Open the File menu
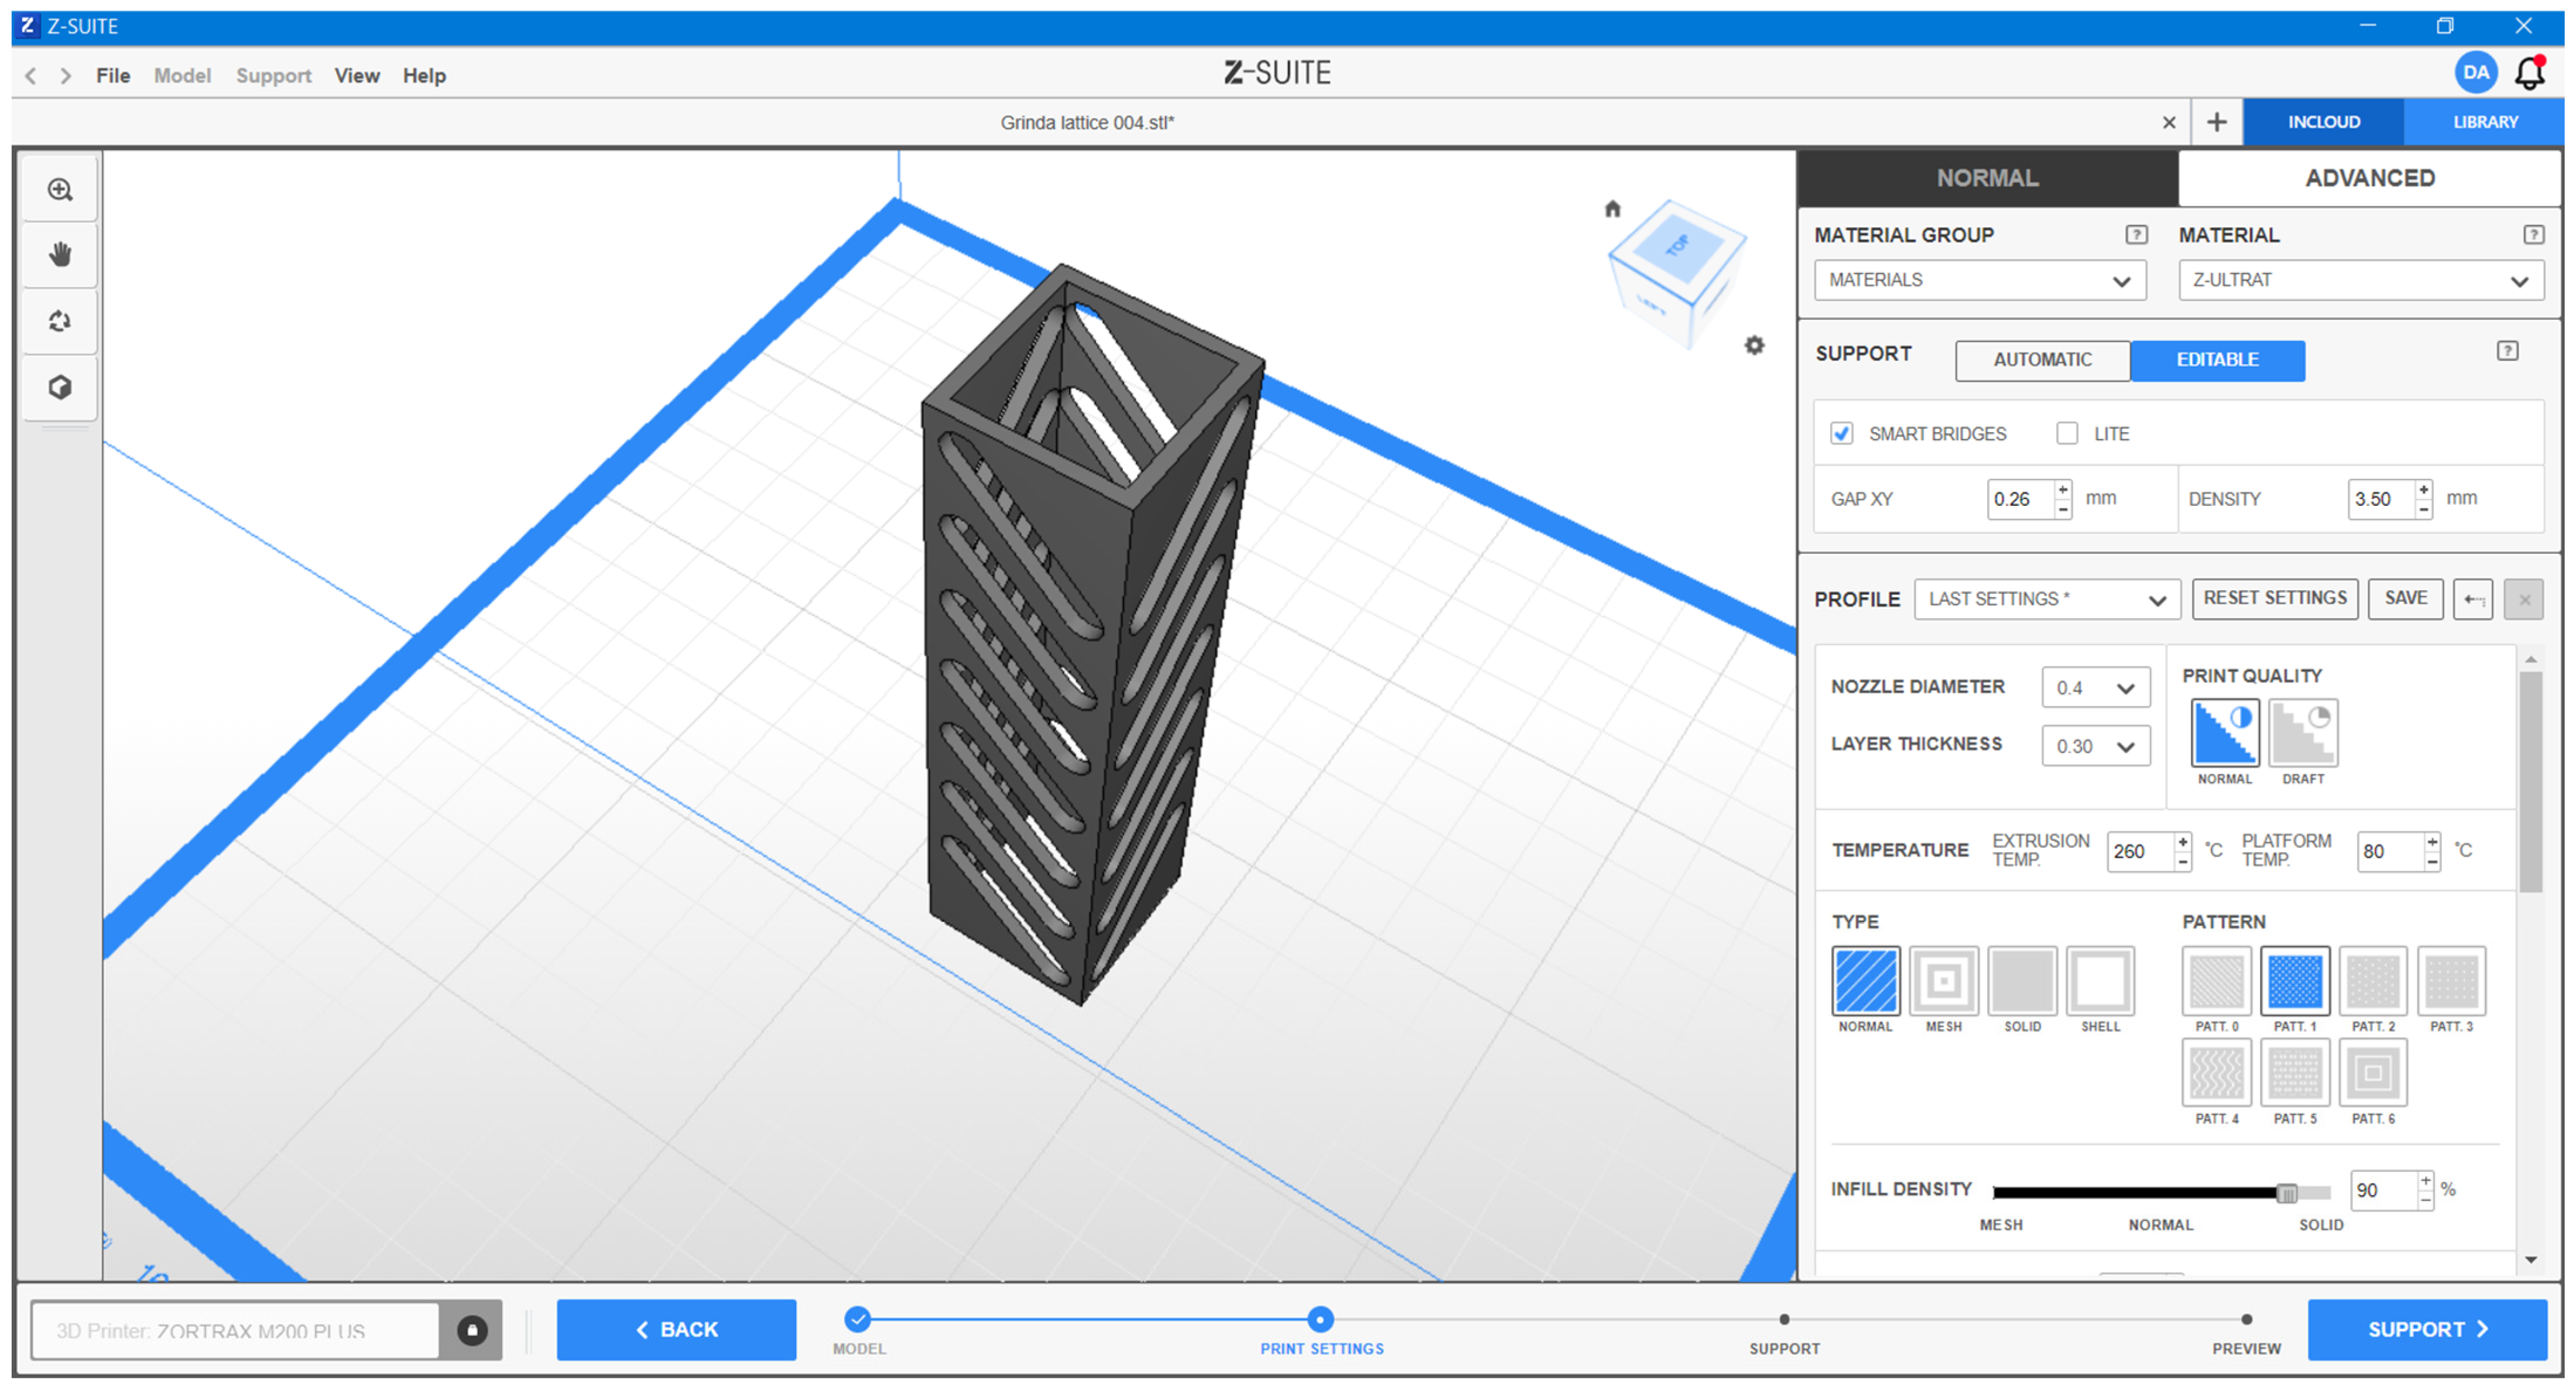Image resolution: width=2576 pixels, height=1390 pixels. pyautogui.click(x=113, y=75)
